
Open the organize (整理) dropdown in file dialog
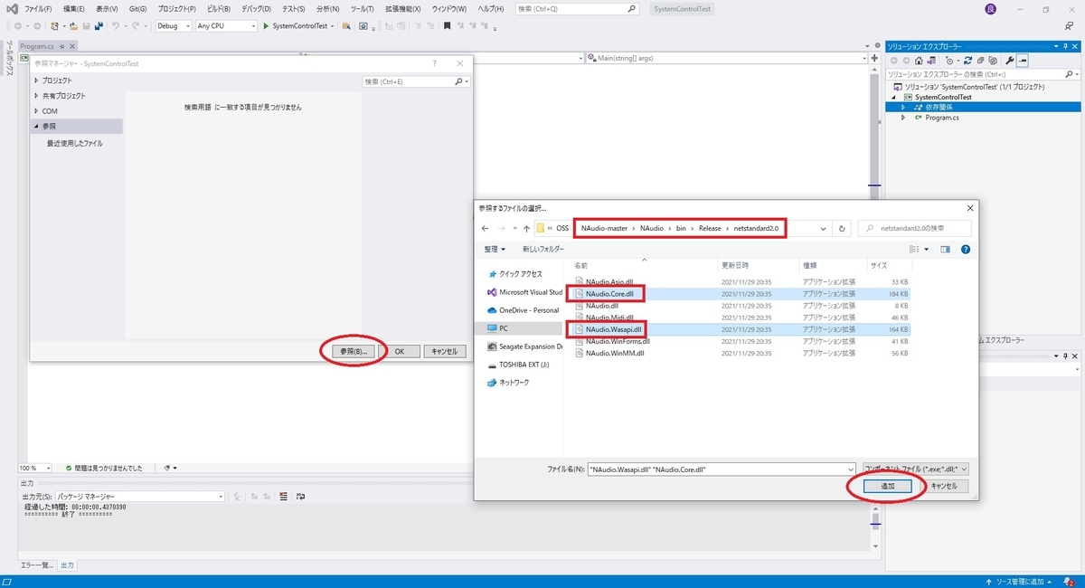[494, 249]
